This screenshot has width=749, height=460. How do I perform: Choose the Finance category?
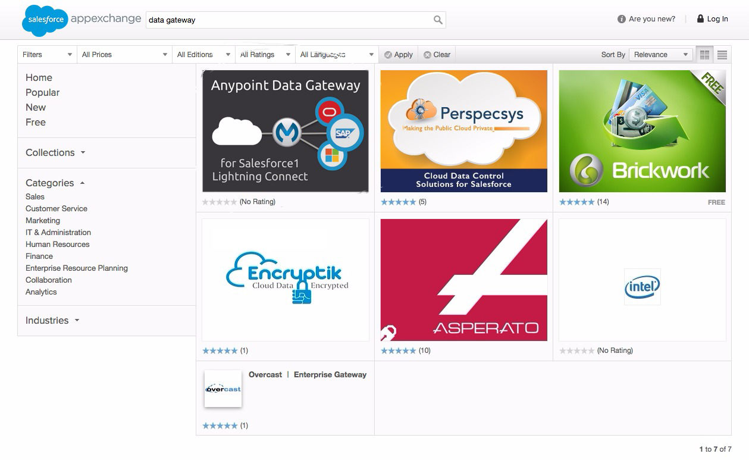(39, 256)
